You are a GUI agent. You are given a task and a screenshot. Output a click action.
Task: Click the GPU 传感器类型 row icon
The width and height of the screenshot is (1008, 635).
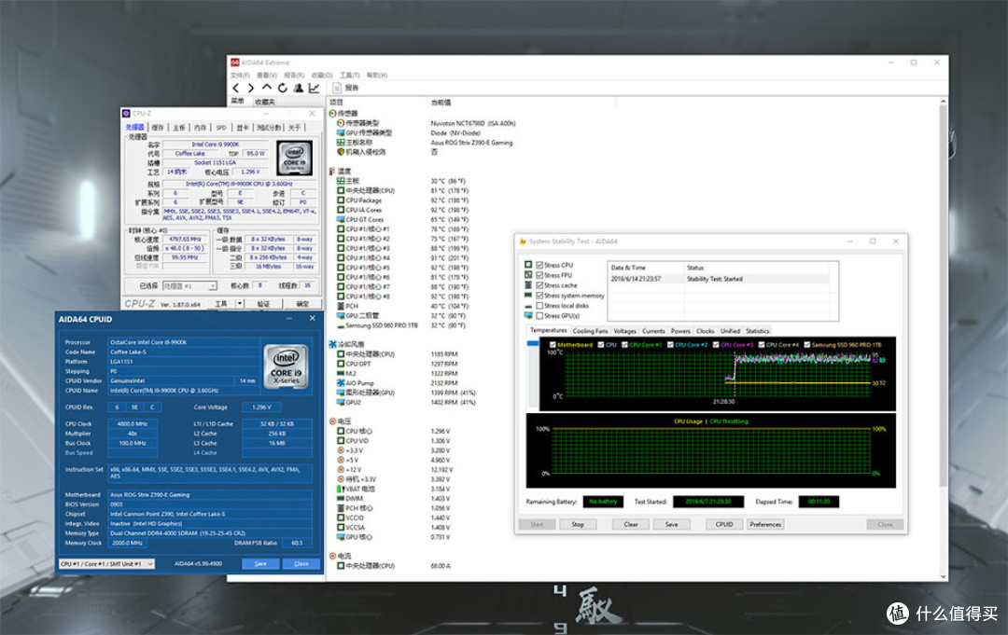pyautogui.click(x=341, y=132)
